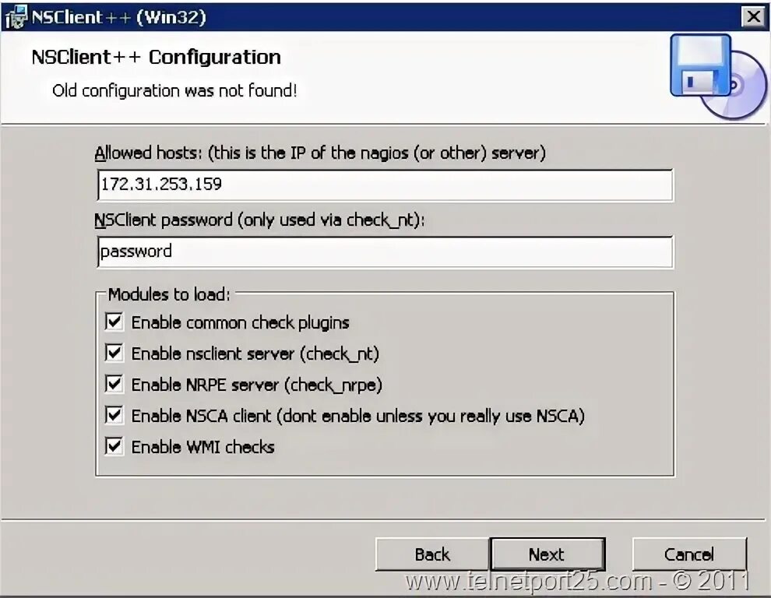Toggle Enable common check plugins checkbox
The image size is (771, 598).
[114, 322]
